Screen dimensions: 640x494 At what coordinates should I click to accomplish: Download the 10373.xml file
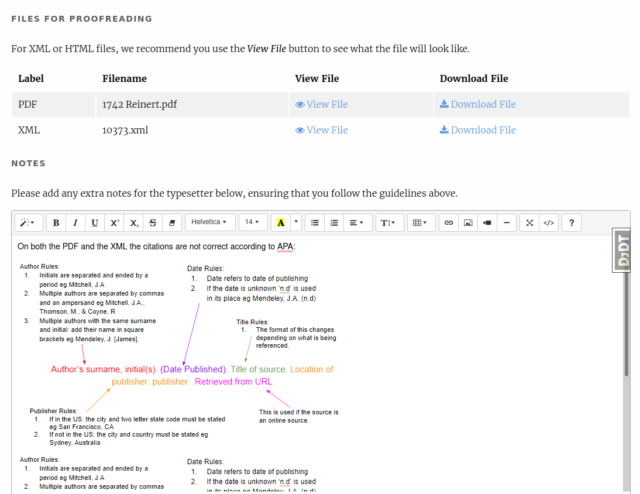tap(478, 130)
